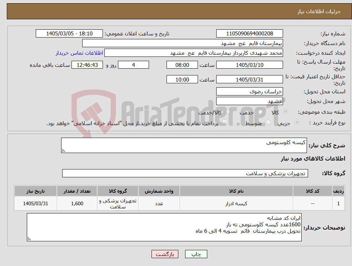Image resolution: width=352 pixels, height=266 pixels.
Task: Click the resize handle of description box
Action: coord(63,151)
